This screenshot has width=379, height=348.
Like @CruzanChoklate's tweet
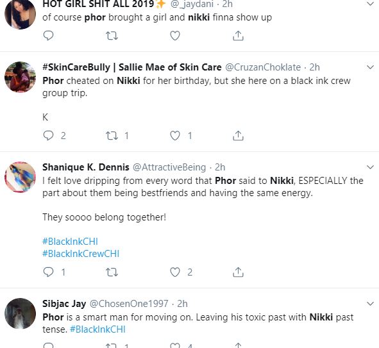[175, 136]
